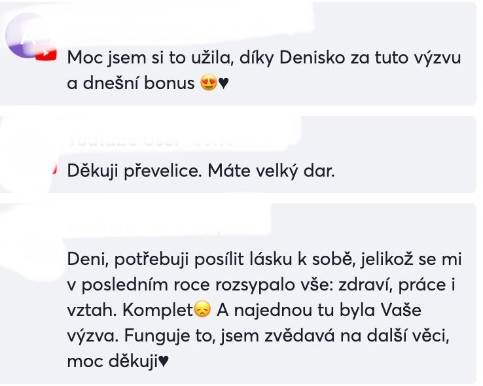Select the comment "Děkuji převelice. Máte velký dar."
Image resolution: width=483 pixels, height=386 pixels.
(201, 171)
